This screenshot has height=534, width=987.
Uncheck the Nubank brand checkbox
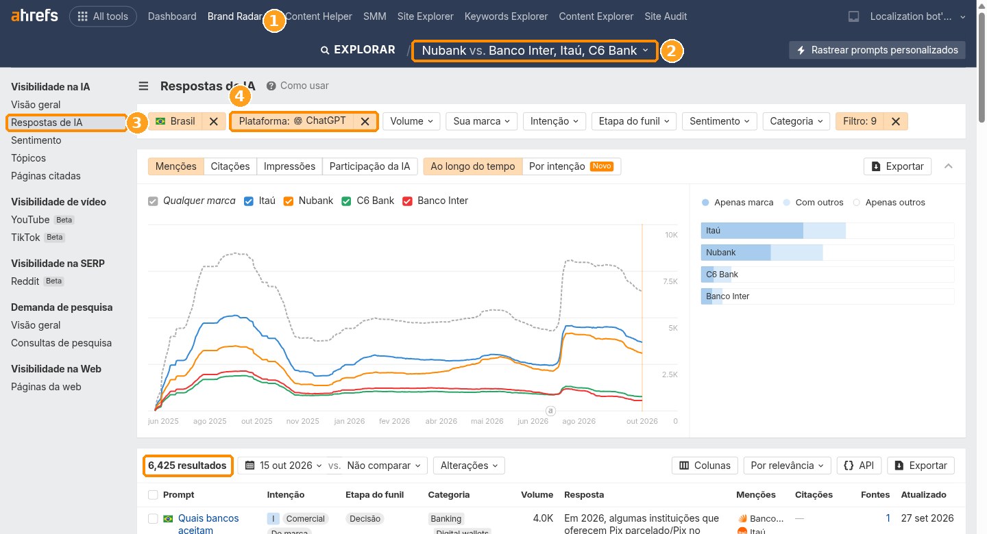(289, 201)
